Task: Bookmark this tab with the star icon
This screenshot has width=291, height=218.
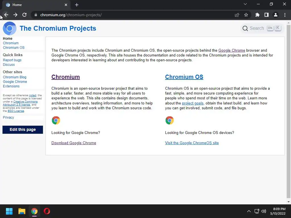Action: click(246, 15)
